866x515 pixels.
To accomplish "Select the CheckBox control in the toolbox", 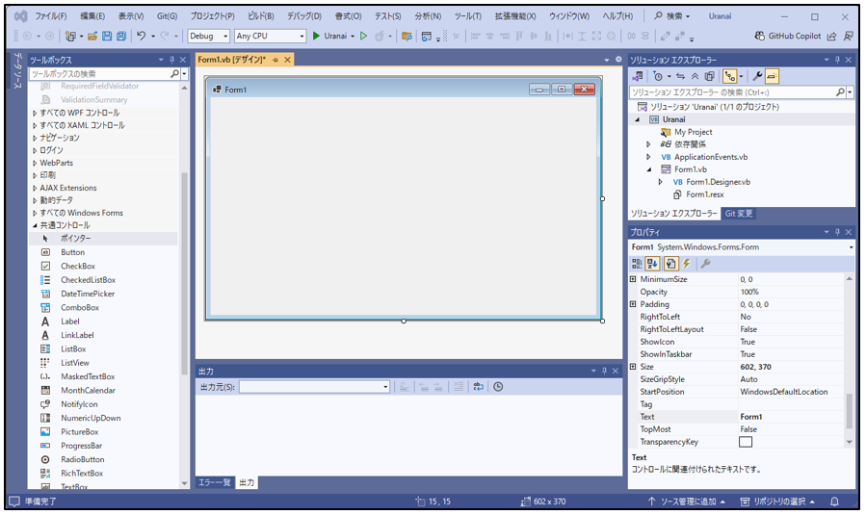I will [x=77, y=266].
